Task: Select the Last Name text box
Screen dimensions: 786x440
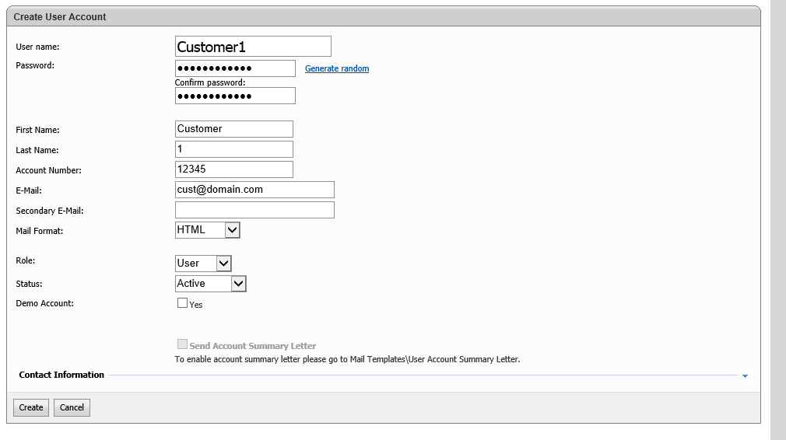Action: pyautogui.click(x=234, y=149)
